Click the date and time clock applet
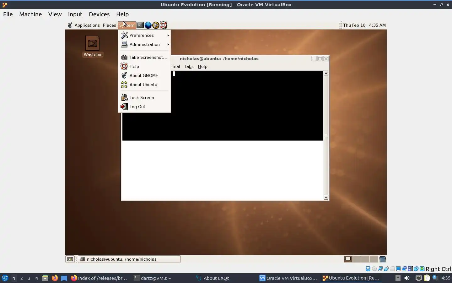The image size is (452, 283). pyautogui.click(x=364, y=25)
